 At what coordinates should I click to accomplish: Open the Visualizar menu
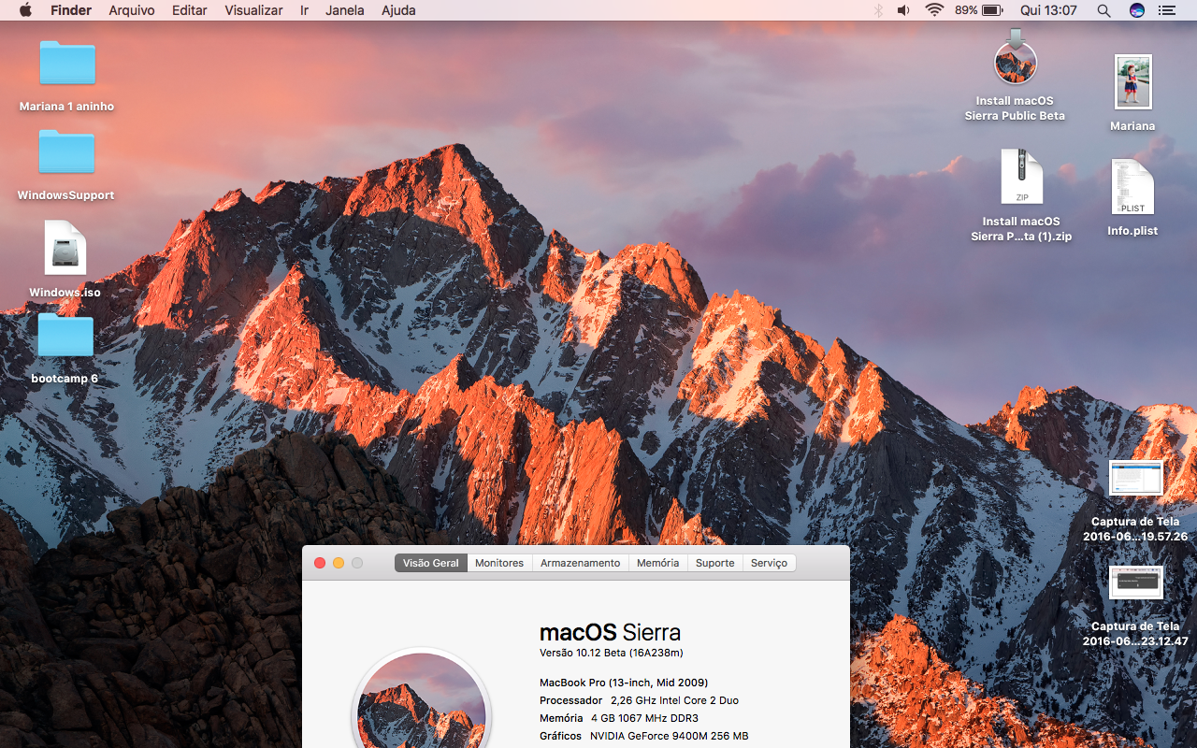click(x=253, y=10)
